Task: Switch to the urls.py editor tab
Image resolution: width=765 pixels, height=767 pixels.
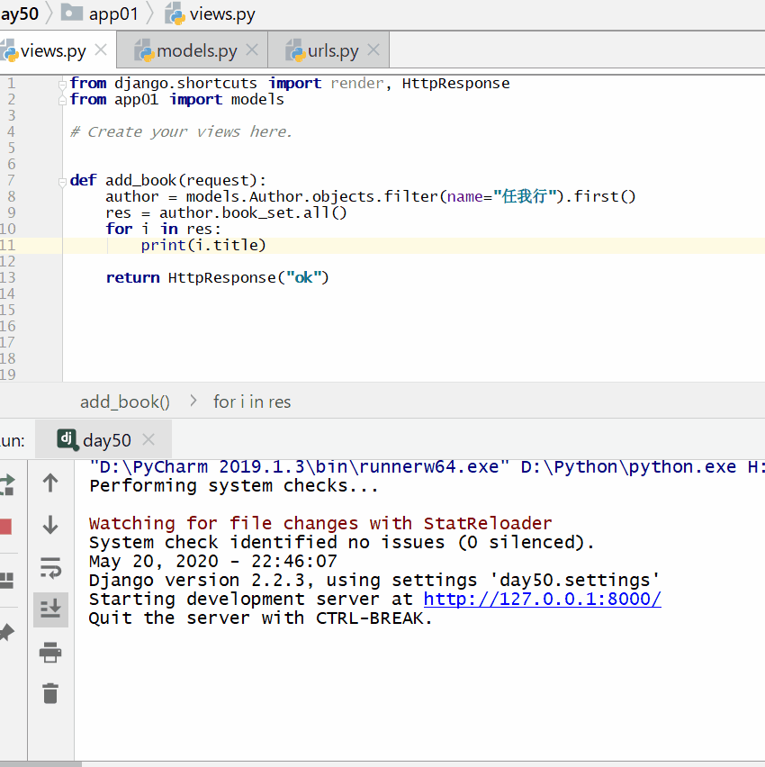Action: (x=333, y=50)
